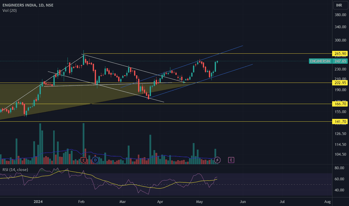The height and width of the screenshot is (206, 349).
Task: Click the 155.00 price axis label
Action: pos(340,112)
